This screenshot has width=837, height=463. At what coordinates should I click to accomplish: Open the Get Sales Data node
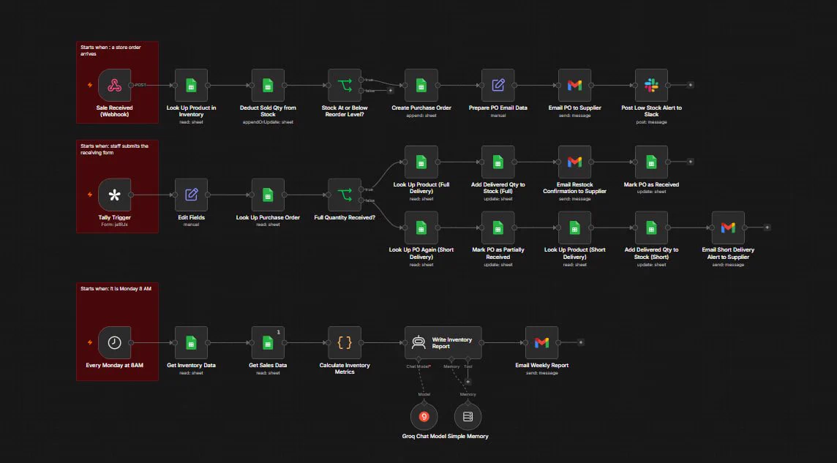tap(268, 342)
